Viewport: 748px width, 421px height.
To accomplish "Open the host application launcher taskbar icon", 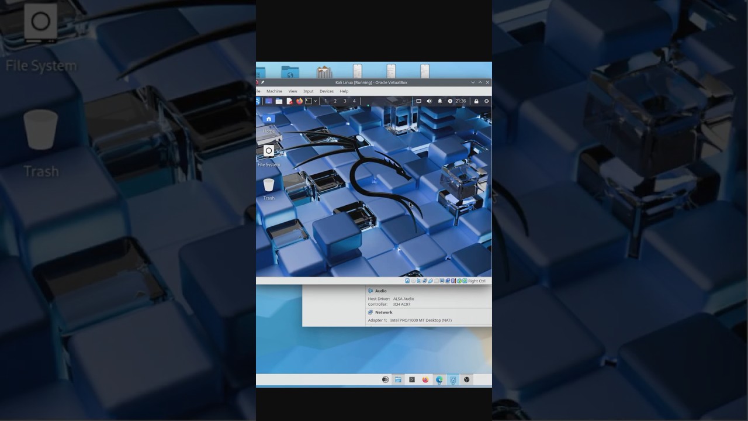I will [x=385, y=379].
